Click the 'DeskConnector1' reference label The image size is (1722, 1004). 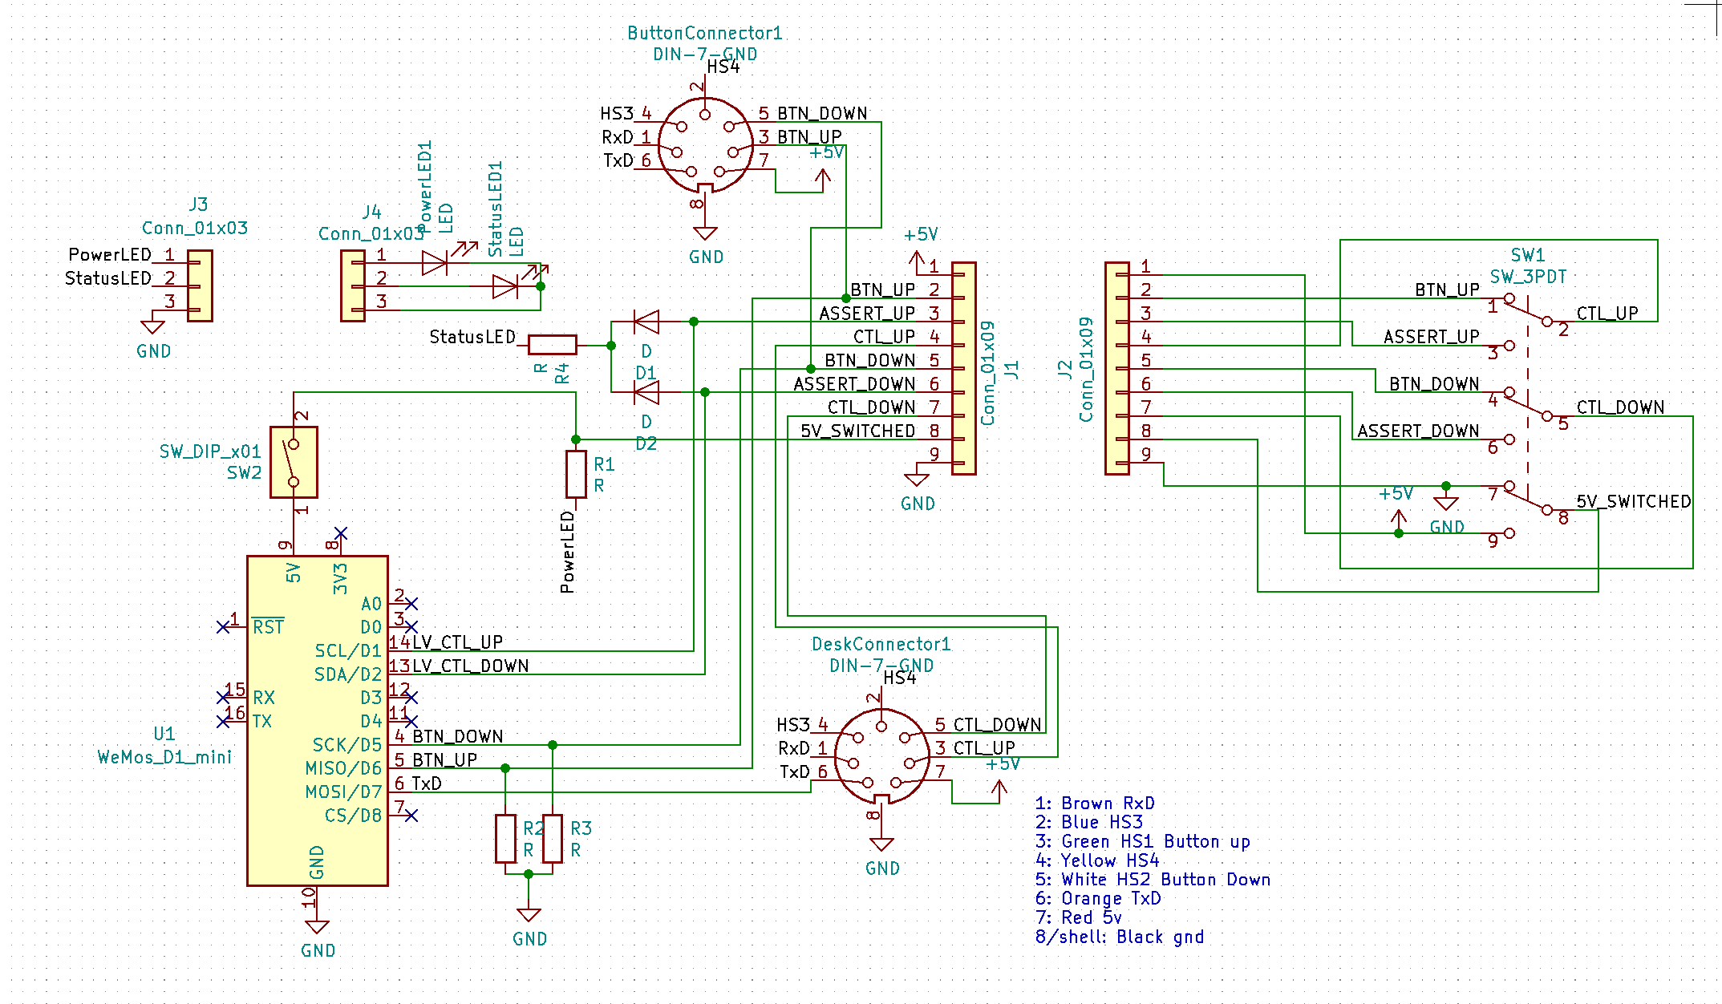click(x=881, y=644)
